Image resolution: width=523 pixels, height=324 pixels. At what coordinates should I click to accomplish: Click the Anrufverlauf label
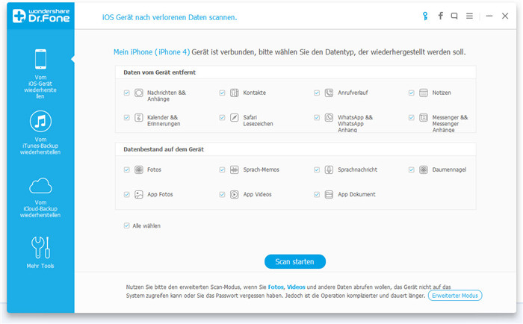coord(353,93)
